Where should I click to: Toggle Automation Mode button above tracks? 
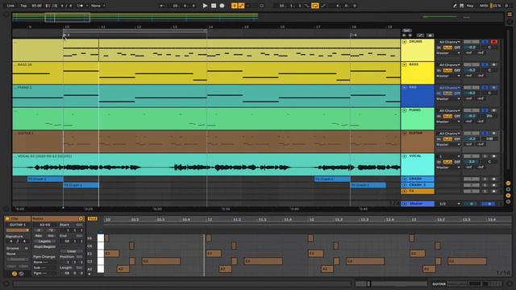point(421,35)
